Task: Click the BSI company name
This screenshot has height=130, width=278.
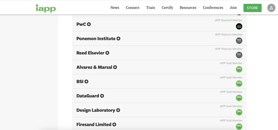Action: tap(80, 82)
